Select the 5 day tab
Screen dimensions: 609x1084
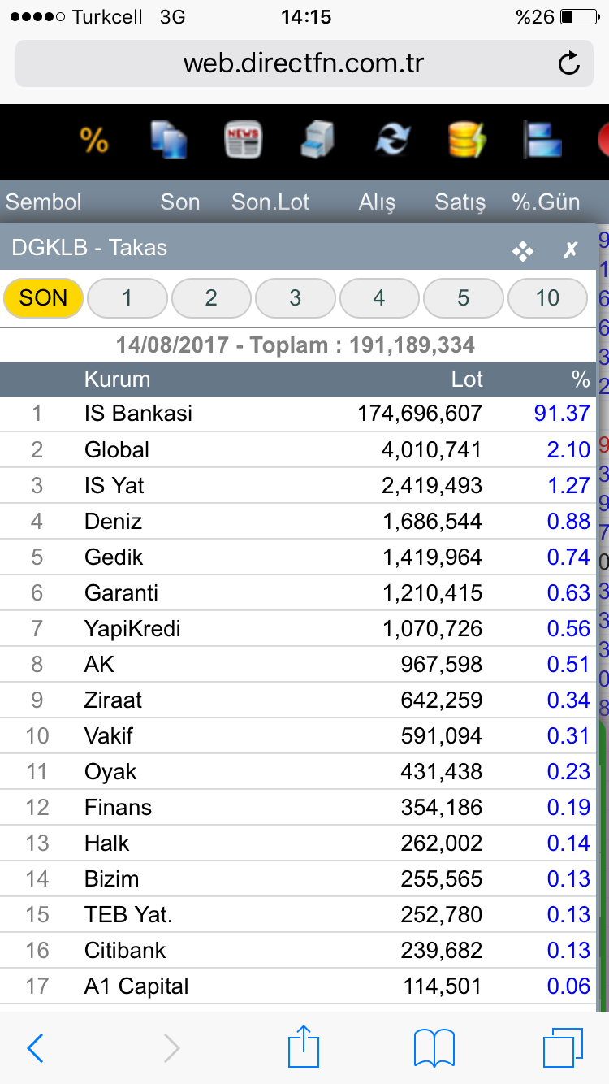[x=464, y=297]
